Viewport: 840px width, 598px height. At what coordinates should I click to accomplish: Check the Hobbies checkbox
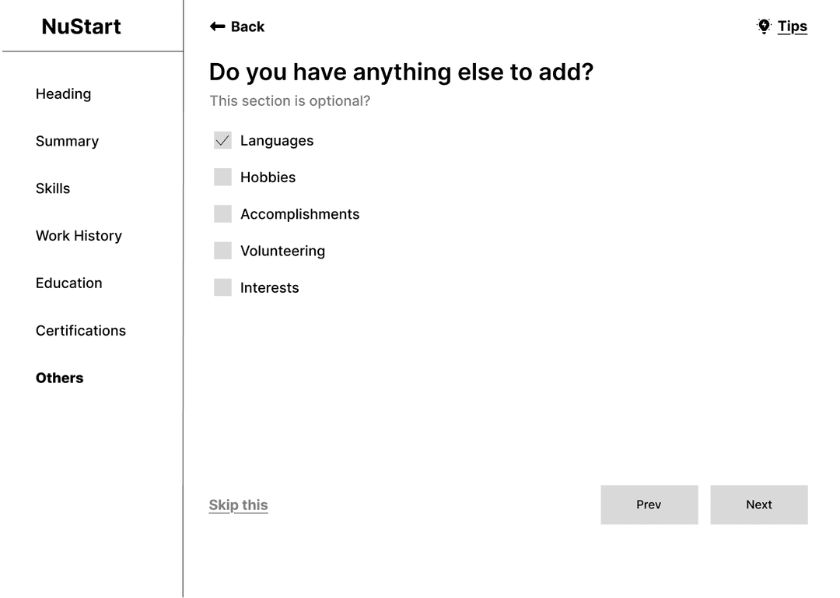pos(223,177)
